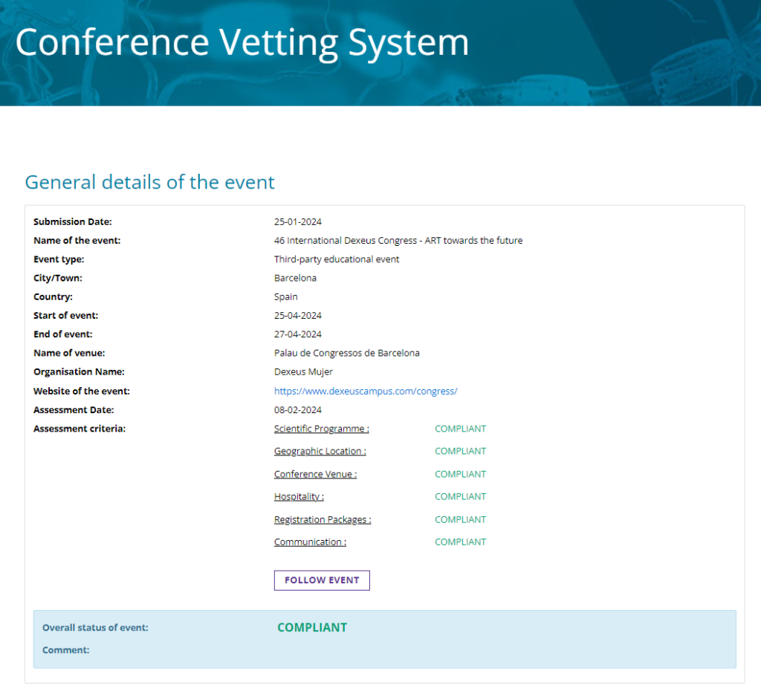Click the venue name Palau de Congressos
The image size is (761, 685).
(x=346, y=353)
